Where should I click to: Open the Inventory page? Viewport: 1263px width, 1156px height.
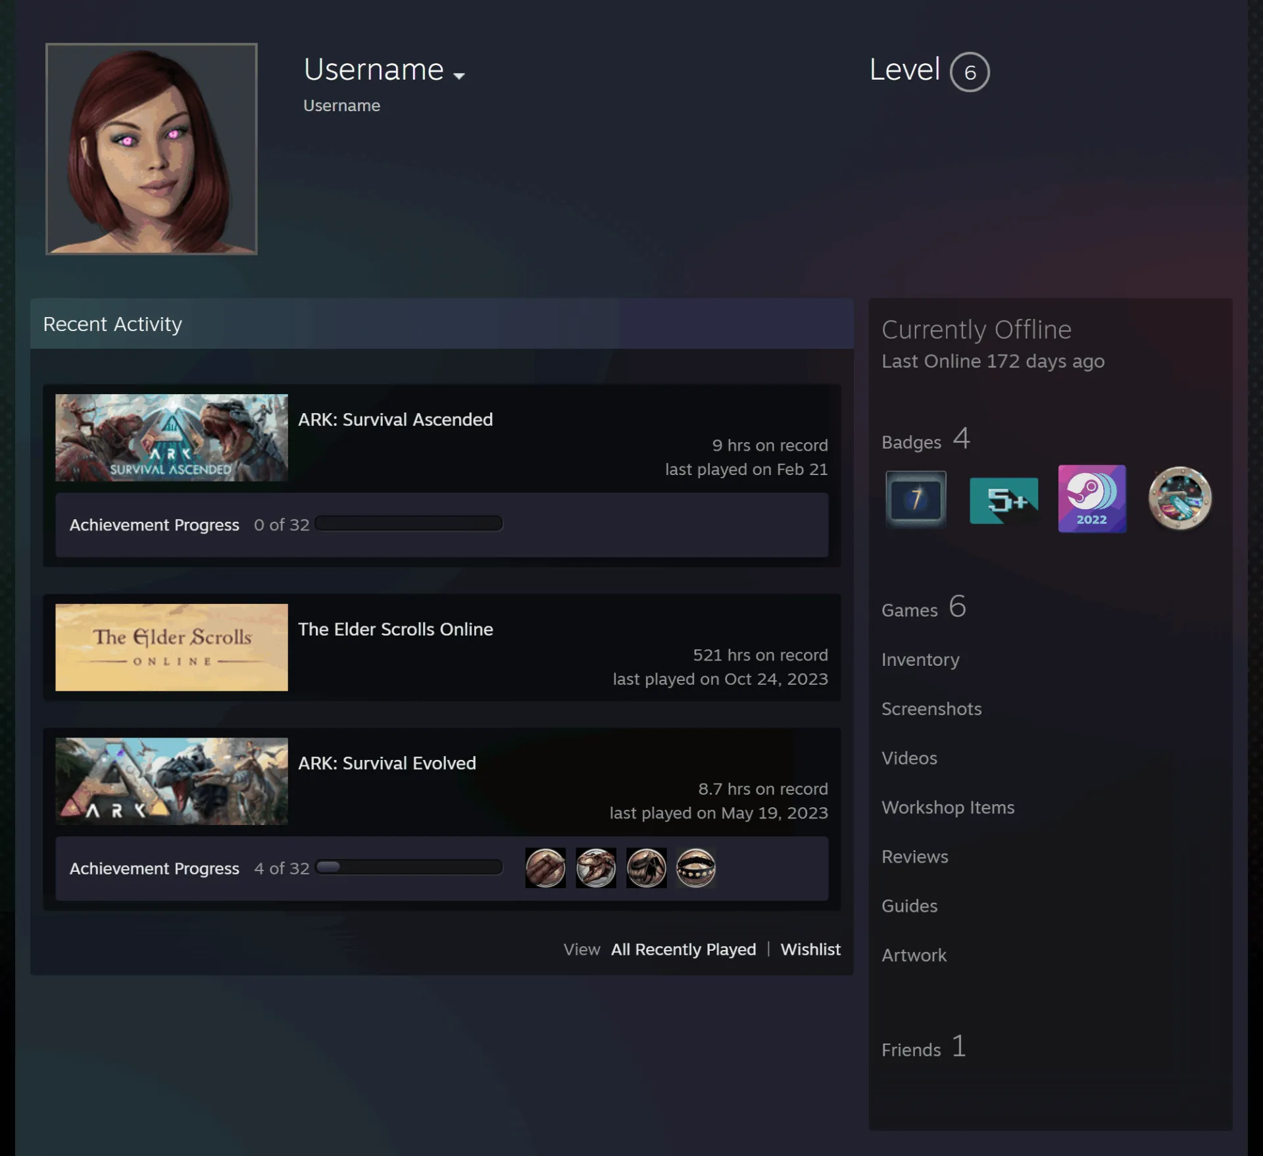click(920, 660)
